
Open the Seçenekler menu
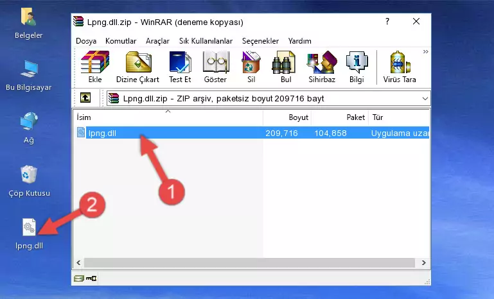click(x=260, y=41)
